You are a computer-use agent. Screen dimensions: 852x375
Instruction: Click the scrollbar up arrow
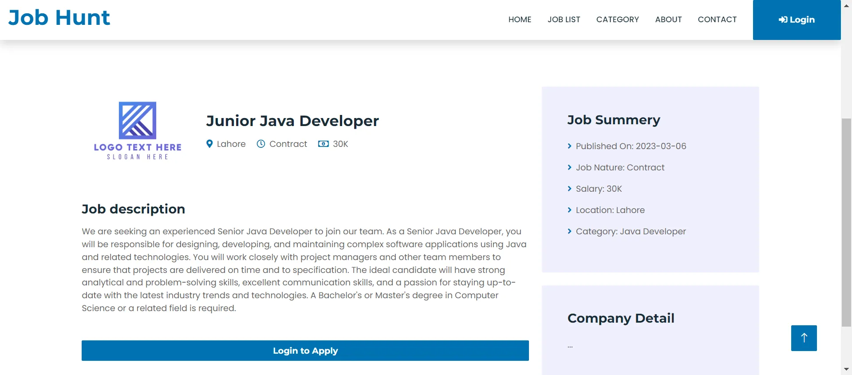[x=846, y=6]
